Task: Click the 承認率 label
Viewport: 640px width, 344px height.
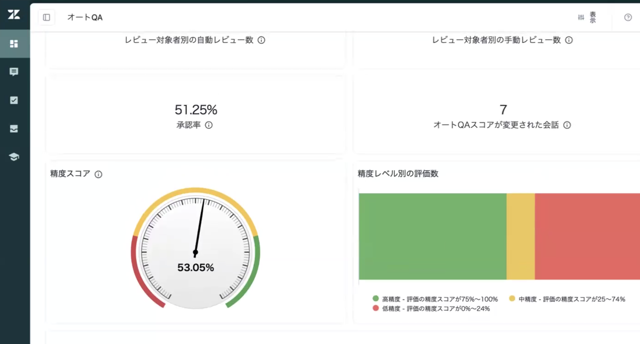Action: tap(189, 125)
